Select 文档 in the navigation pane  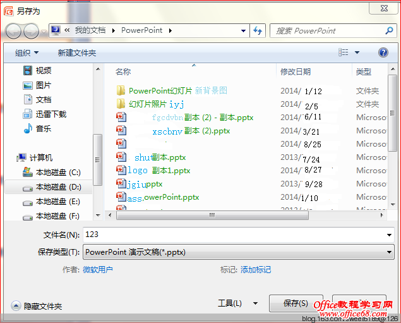(x=37, y=100)
